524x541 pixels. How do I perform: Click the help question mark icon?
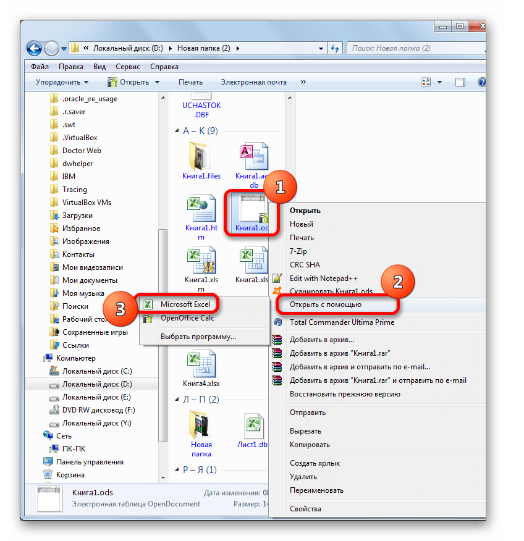point(481,82)
